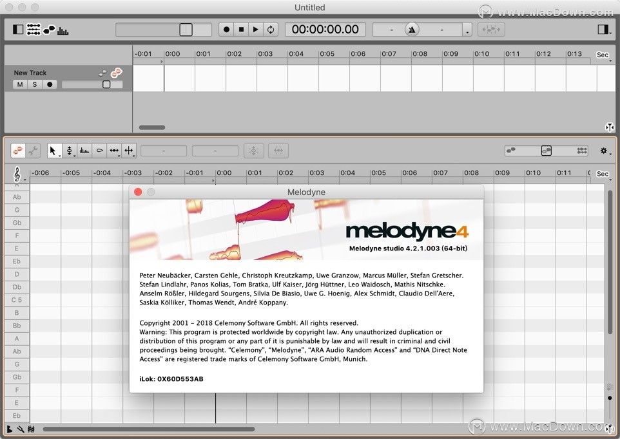Select the Pitch tool
620x439 pixels.
[x=69, y=151]
